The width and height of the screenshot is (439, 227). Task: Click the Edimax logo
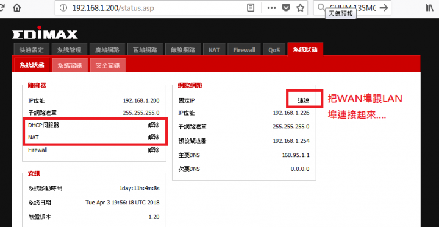point(45,33)
